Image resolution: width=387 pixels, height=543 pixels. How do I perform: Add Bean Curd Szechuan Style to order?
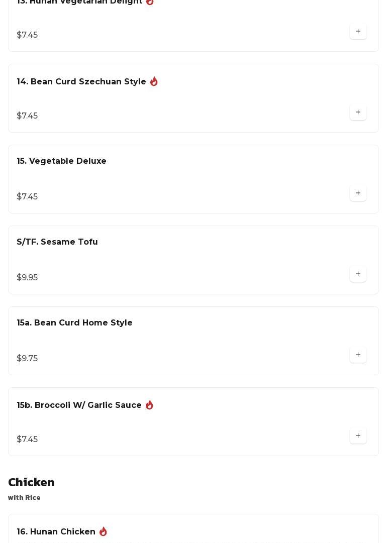pos(358,113)
